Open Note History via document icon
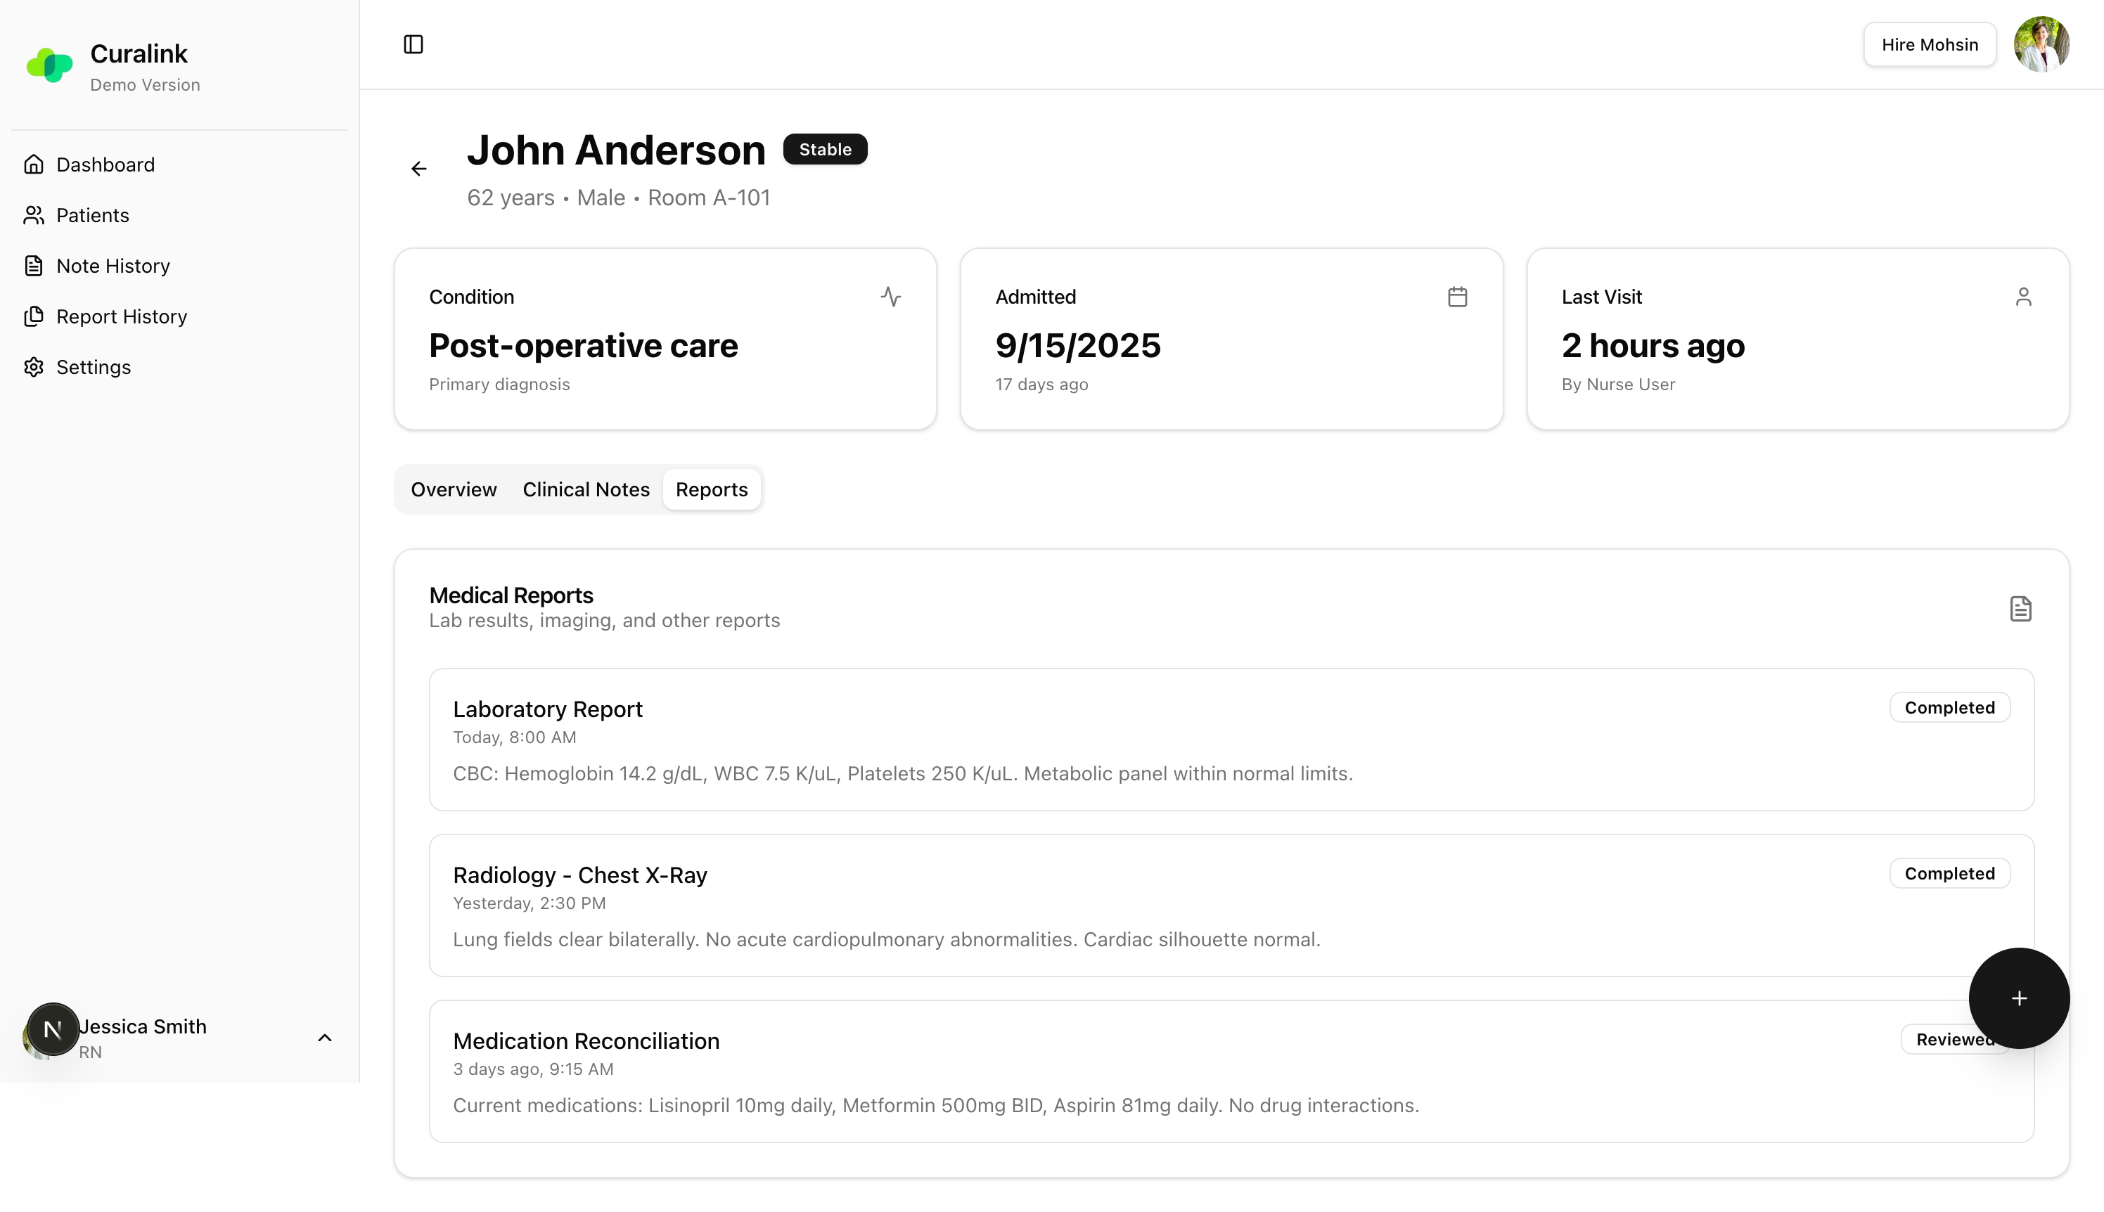Screen dimensions: 2104x1212 [33, 265]
